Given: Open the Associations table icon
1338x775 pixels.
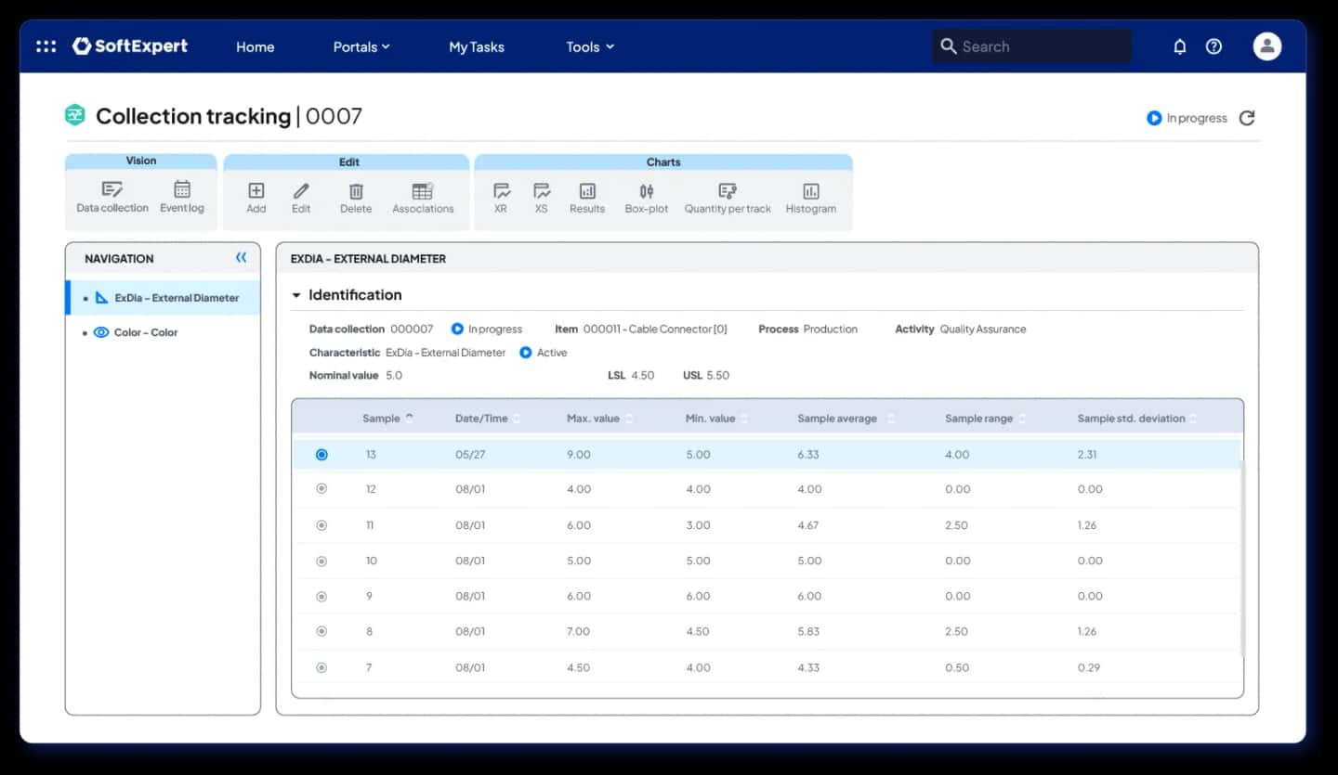Looking at the screenshot, I should tap(423, 191).
